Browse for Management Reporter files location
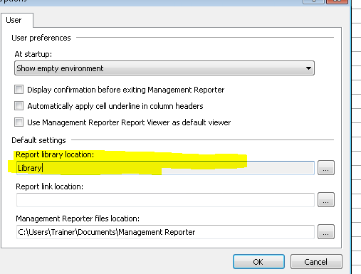Screen dimensions: 361x274 point(326,232)
